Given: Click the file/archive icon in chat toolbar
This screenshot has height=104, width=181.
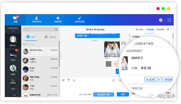Looking at the screenshot, I should pyautogui.click(x=69, y=80).
